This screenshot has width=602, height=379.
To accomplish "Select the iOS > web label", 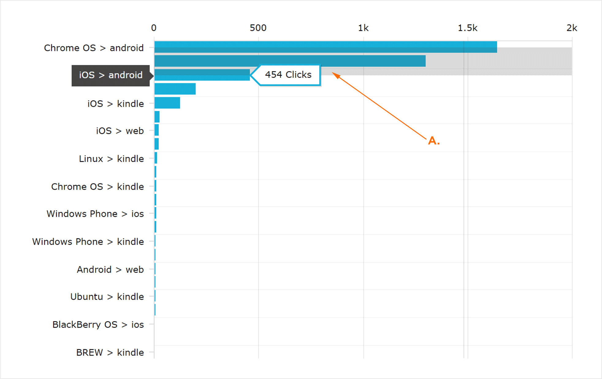I will [x=120, y=131].
